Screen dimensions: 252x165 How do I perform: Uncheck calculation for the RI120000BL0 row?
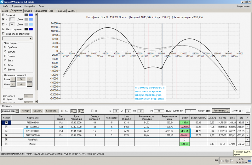coord(6,127)
